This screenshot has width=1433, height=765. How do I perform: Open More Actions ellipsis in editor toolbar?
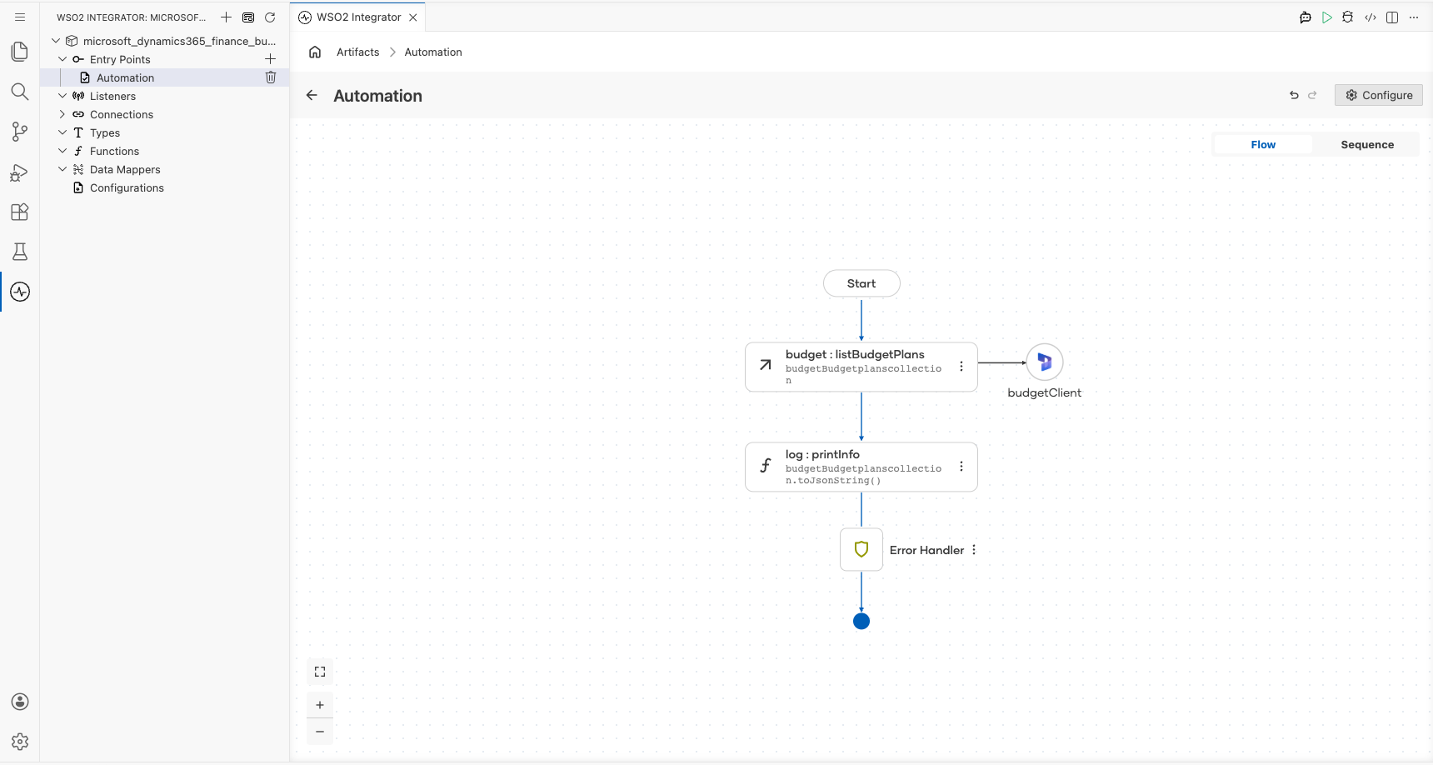pos(1414,17)
